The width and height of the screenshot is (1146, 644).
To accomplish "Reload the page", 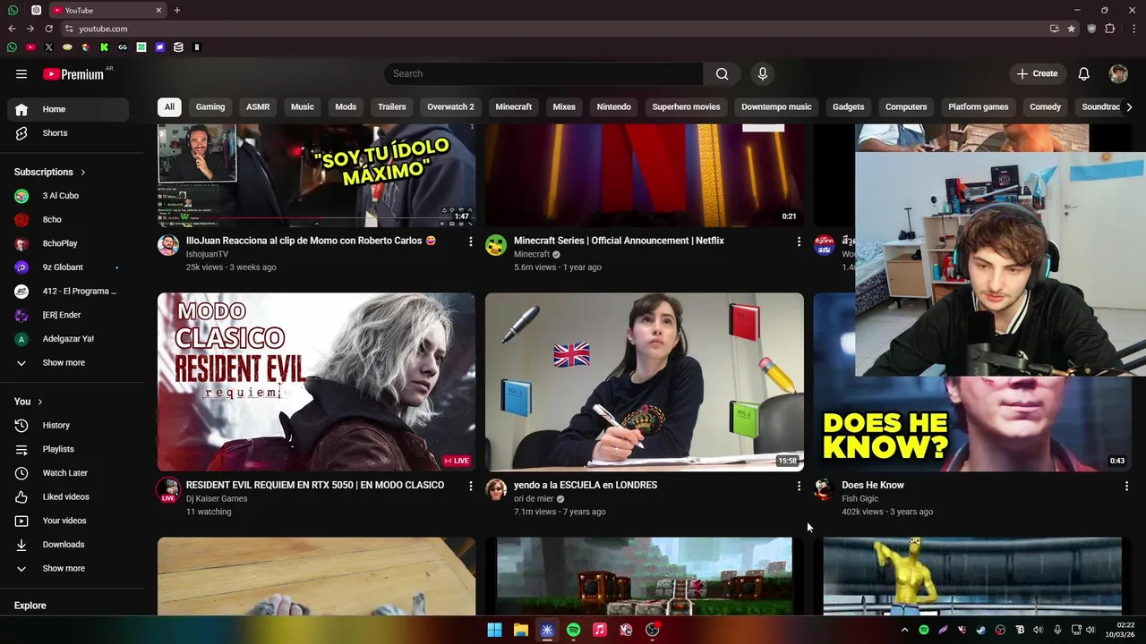I will (x=49, y=29).
